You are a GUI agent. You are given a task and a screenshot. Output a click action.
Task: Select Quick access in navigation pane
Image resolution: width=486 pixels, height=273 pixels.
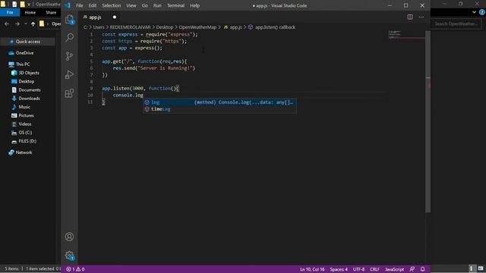(x=28, y=42)
